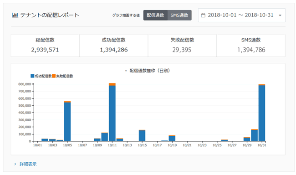
Task: Toggle 失敗配信数 legend label
Action: click(x=65, y=76)
